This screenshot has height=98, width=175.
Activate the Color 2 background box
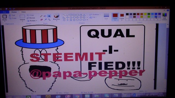(122, 17)
